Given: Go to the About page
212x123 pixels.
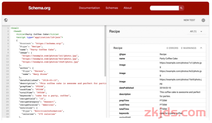Looking at the screenshot, I should coord(128,8).
